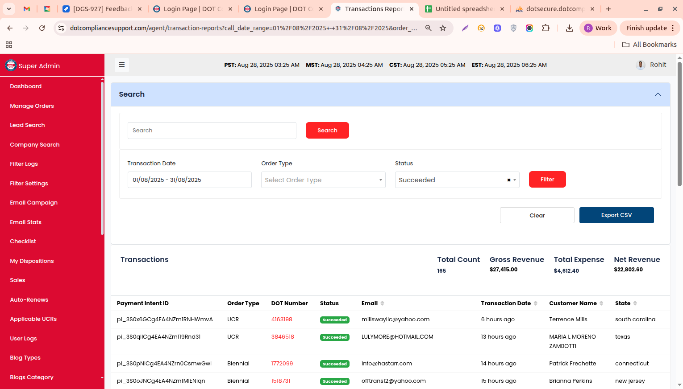Click the hamburger menu toggle icon

click(121, 65)
